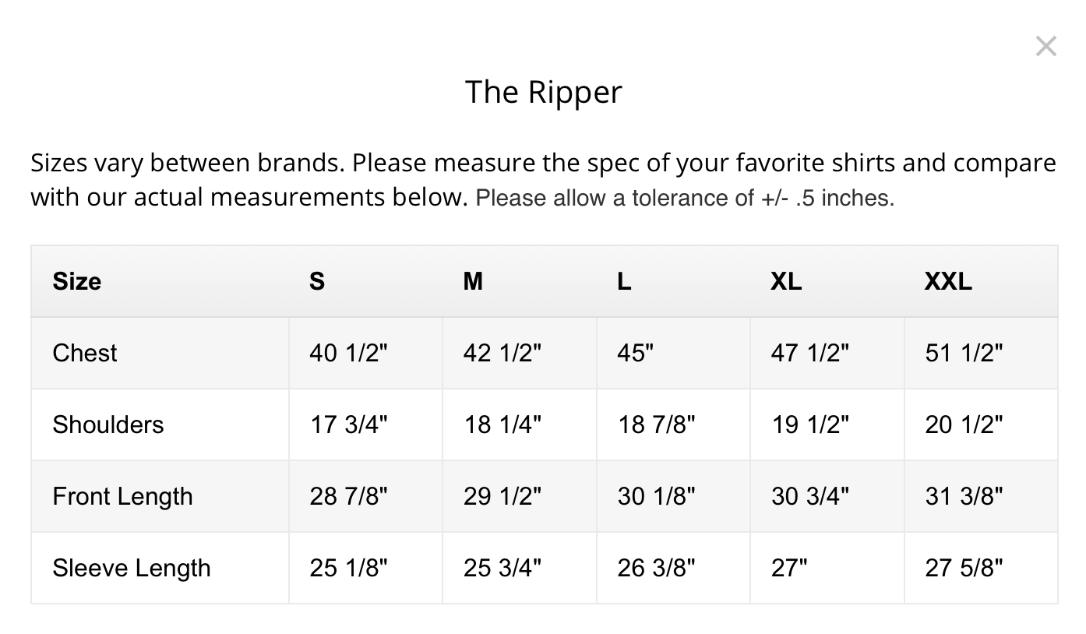Select medium shoulders value 18 1/4"
1086x634 pixels.
502,424
